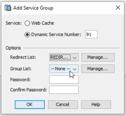Click the Dynamic Service Number field

[91, 34]
